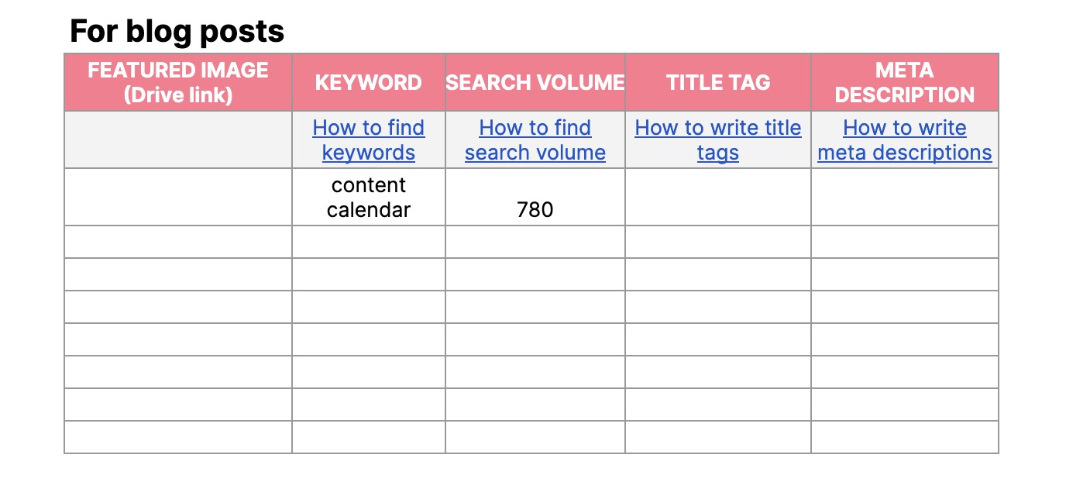Click gray featured image cell beside keyword link
1066x482 pixels.
(178, 139)
